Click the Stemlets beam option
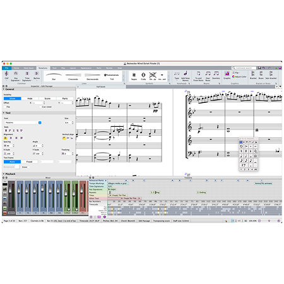 click(216, 76)
